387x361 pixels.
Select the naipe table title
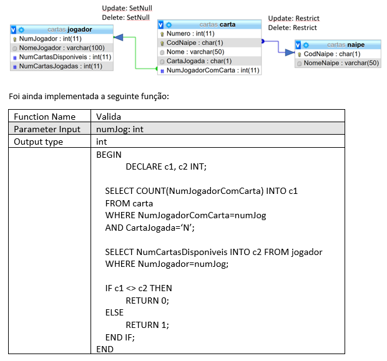[x=346, y=45]
